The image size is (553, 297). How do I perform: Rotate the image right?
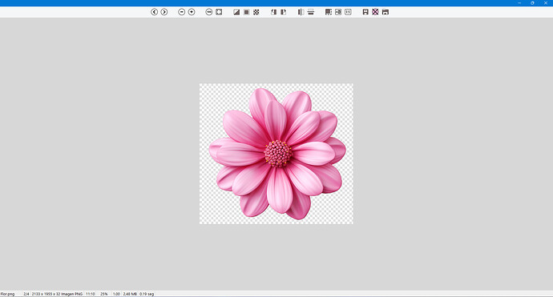click(x=284, y=12)
